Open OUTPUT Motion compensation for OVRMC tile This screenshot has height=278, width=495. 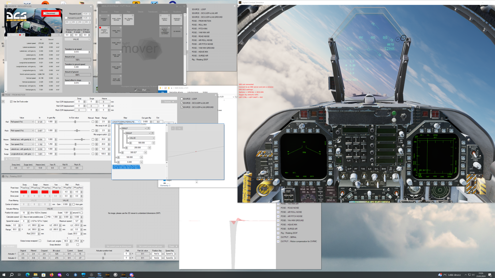pos(165,31)
